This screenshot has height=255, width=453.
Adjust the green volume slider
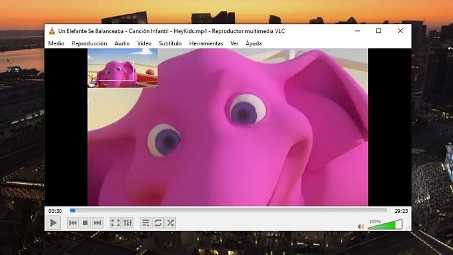click(385, 225)
